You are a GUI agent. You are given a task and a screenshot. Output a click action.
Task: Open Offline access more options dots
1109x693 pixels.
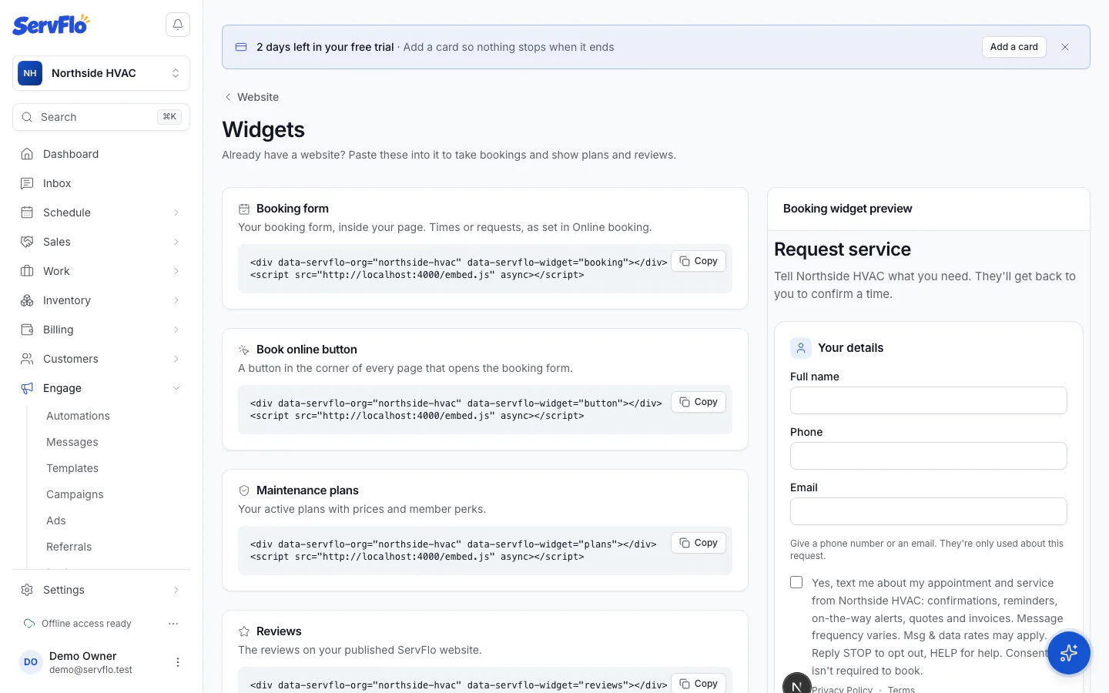point(173,624)
